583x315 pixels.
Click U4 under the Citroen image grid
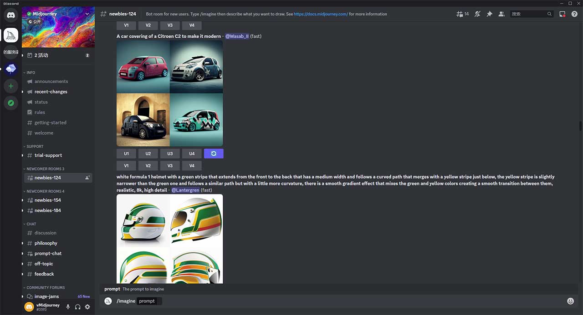(192, 154)
